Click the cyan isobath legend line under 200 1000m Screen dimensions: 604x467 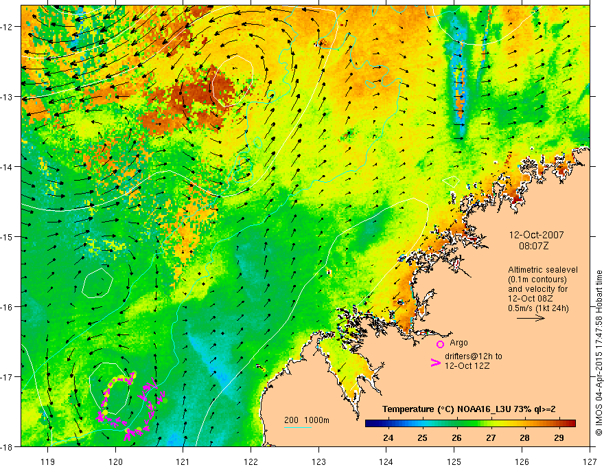298,427
